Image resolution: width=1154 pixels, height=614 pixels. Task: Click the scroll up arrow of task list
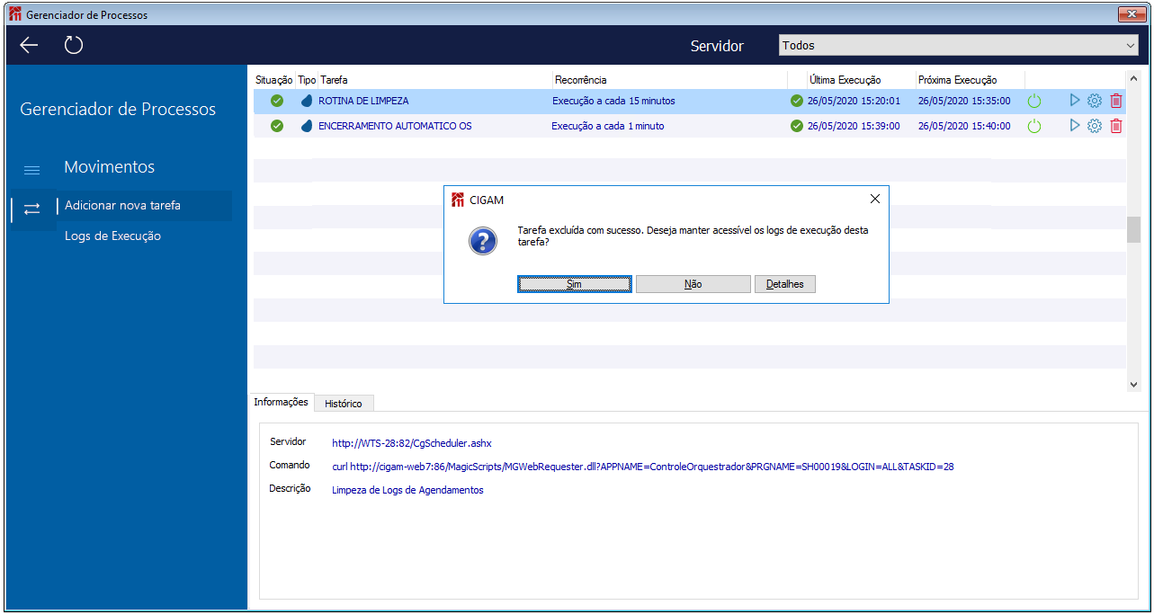1133,78
